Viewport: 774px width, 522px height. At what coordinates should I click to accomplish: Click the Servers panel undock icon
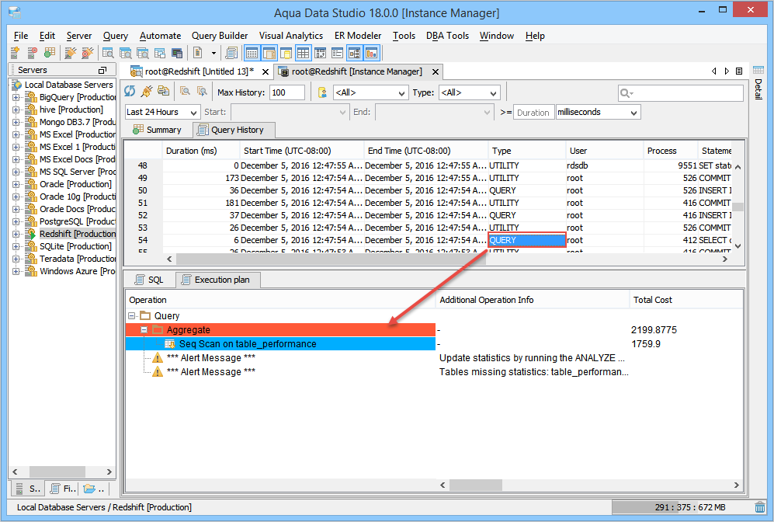point(102,70)
